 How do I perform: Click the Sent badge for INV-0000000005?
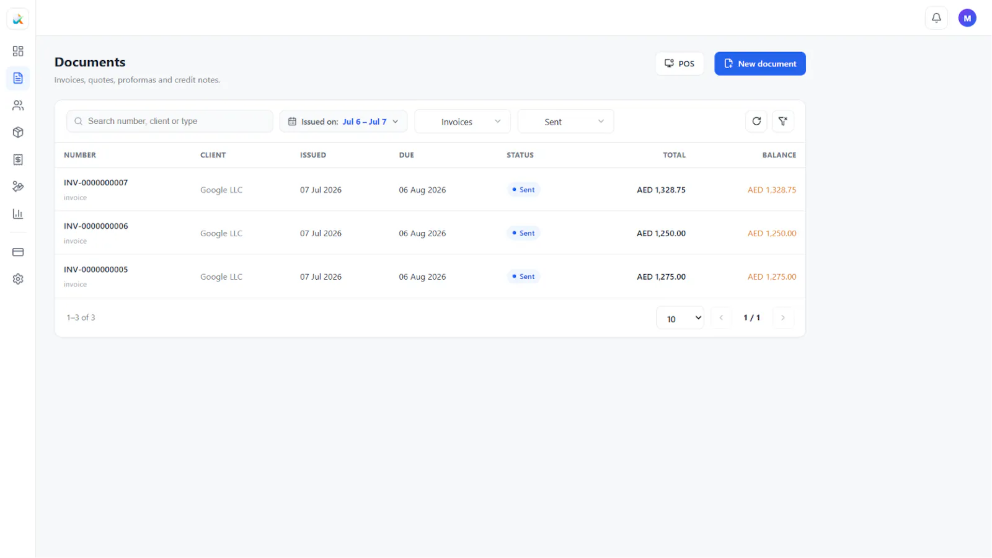tap(524, 277)
